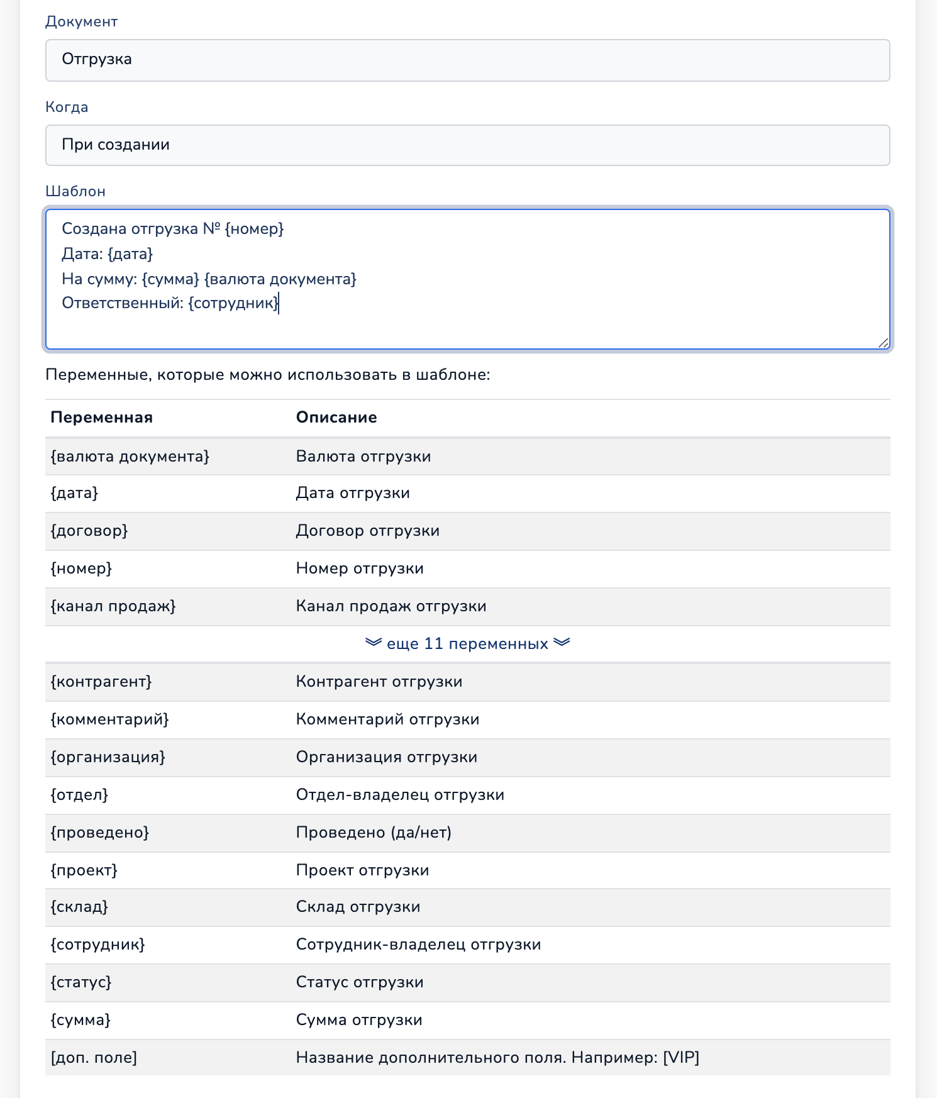Click the {организация} variable cell
937x1098 pixels.
(108, 757)
